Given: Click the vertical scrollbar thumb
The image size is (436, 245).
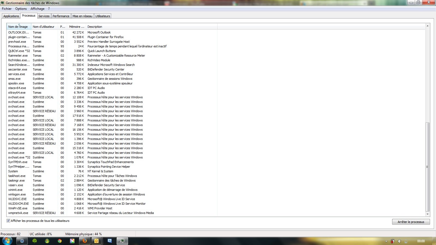Looking at the screenshot, I should pyautogui.click(x=428, y=167).
